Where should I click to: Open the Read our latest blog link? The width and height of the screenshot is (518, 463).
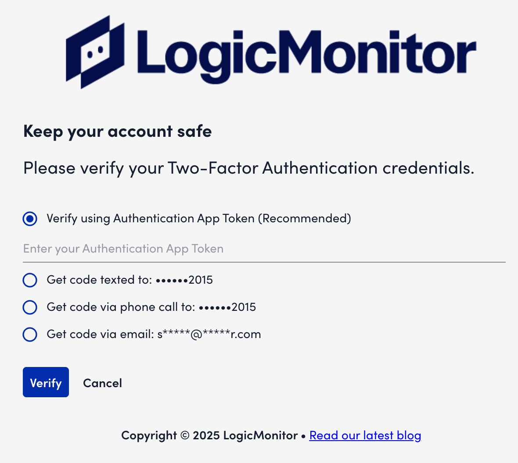coord(365,435)
